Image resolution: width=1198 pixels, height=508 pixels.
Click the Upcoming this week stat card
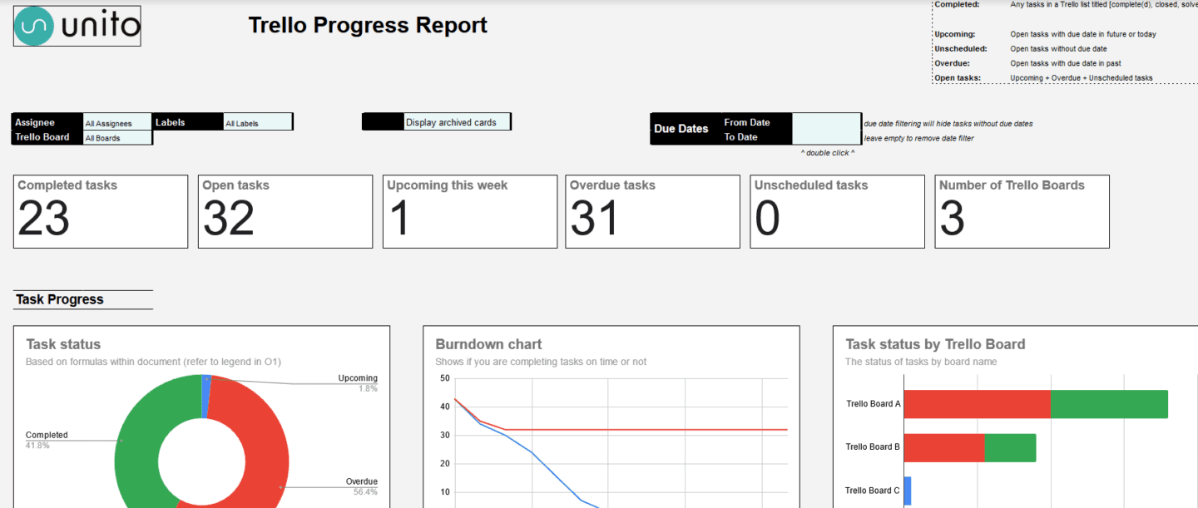pyautogui.click(x=469, y=211)
